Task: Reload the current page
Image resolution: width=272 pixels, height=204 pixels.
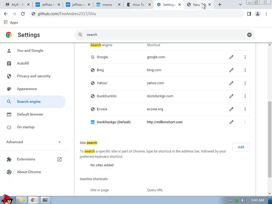Action: [x=23, y=14]
